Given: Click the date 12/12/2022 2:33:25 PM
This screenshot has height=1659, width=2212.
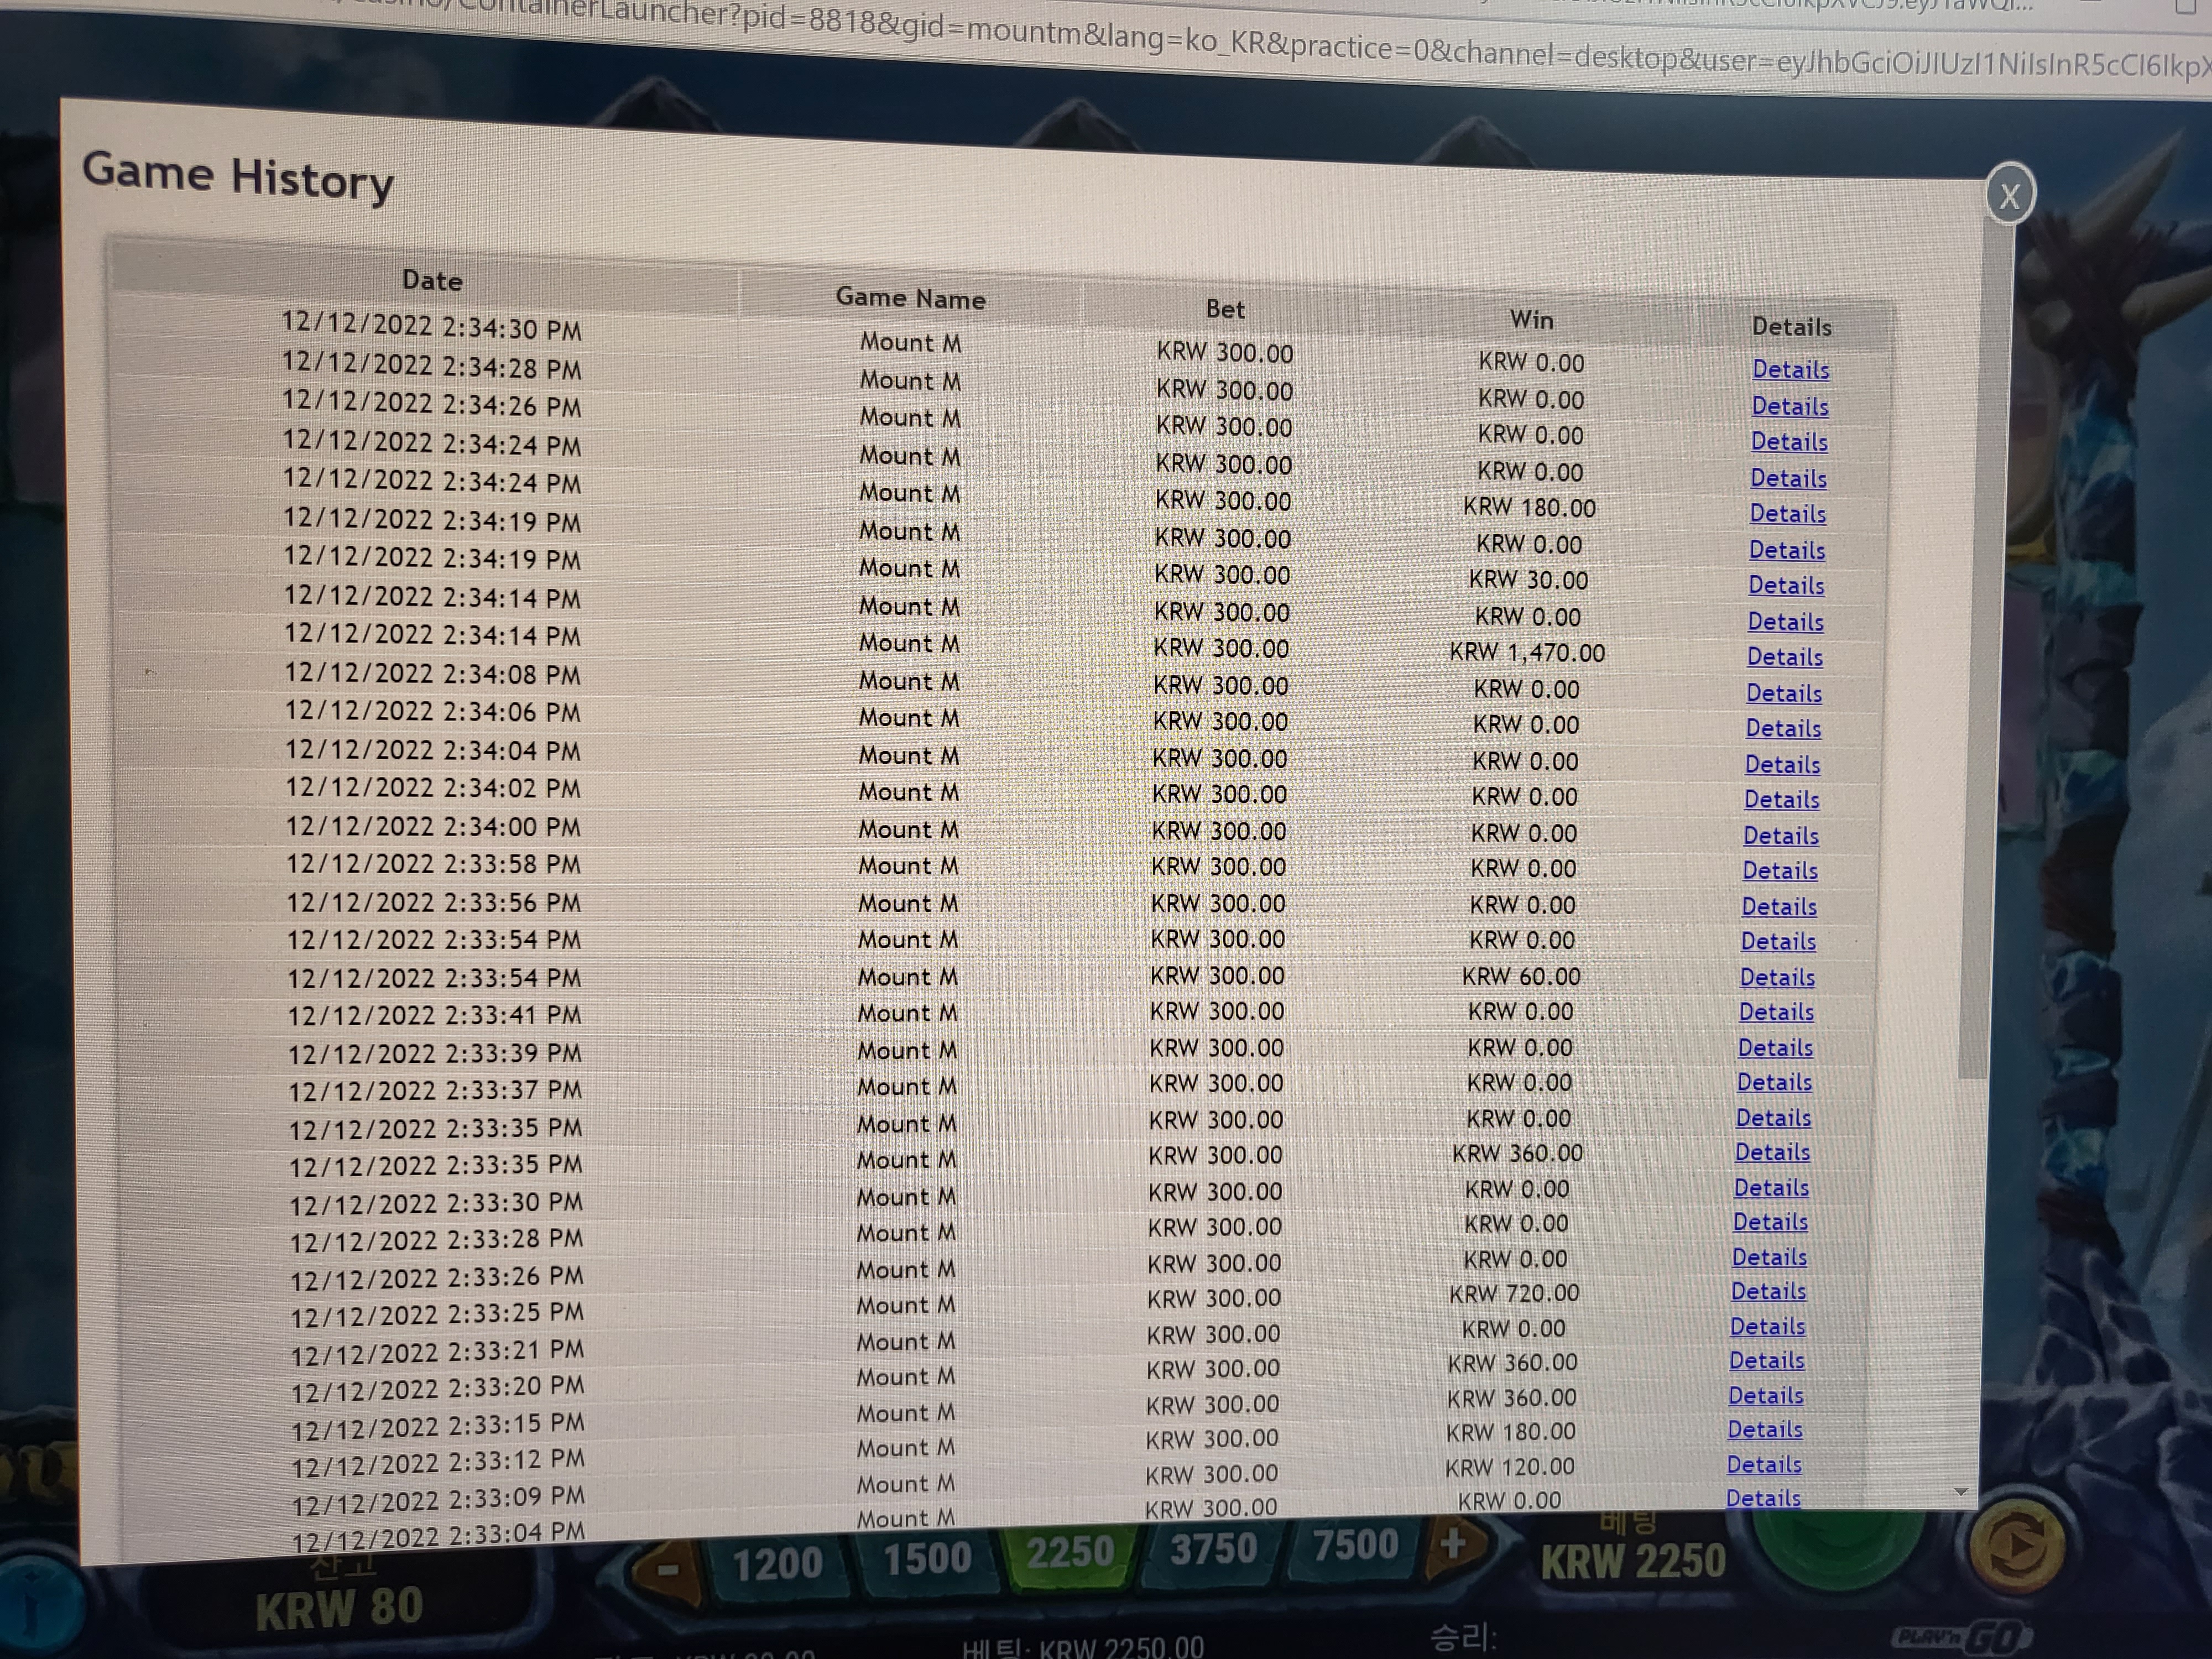Looking at the screenshot, I should (x=437, y=1313).
